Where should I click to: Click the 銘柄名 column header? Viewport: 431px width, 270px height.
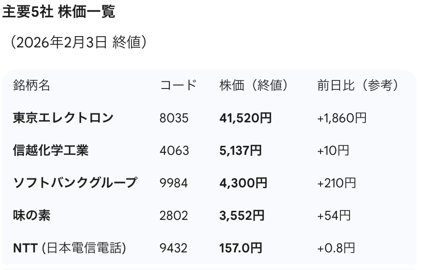tap(31, 85)
